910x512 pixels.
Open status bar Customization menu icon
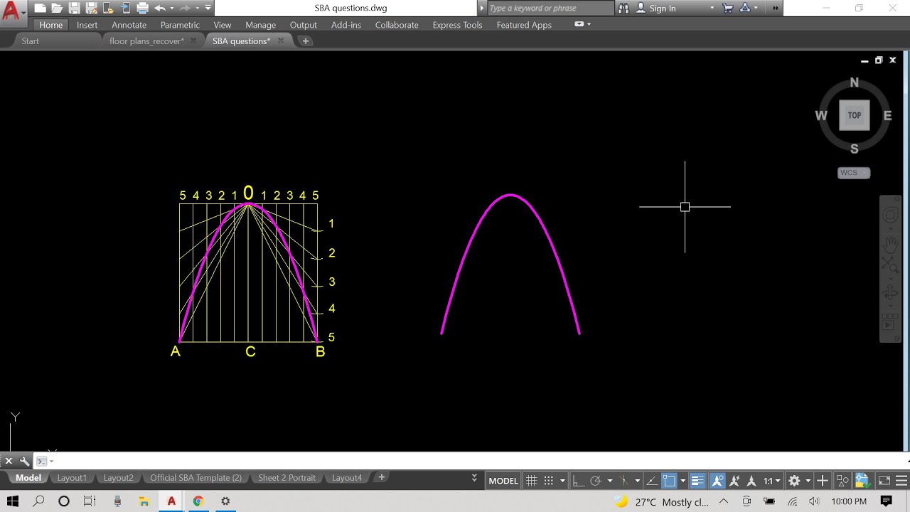[901, 481]
